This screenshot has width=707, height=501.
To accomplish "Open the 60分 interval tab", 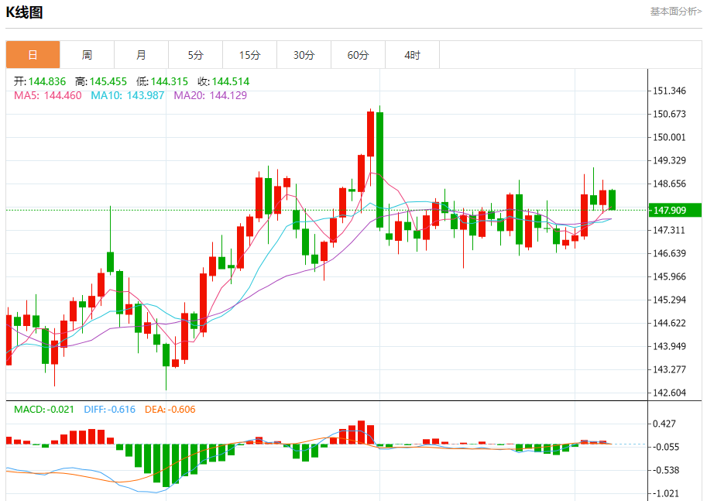I will click(x=358, y=55).
